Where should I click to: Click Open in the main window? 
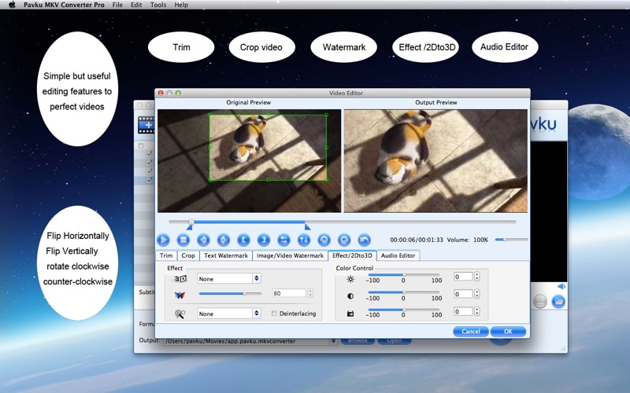tap(395, 340)
